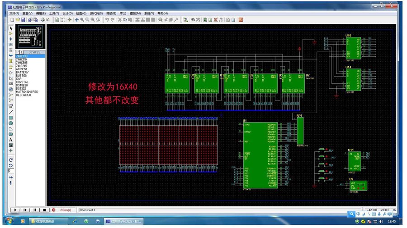Click the 'L' library manager button
This screenshot has width=407, height=228.
click(22, 52)
